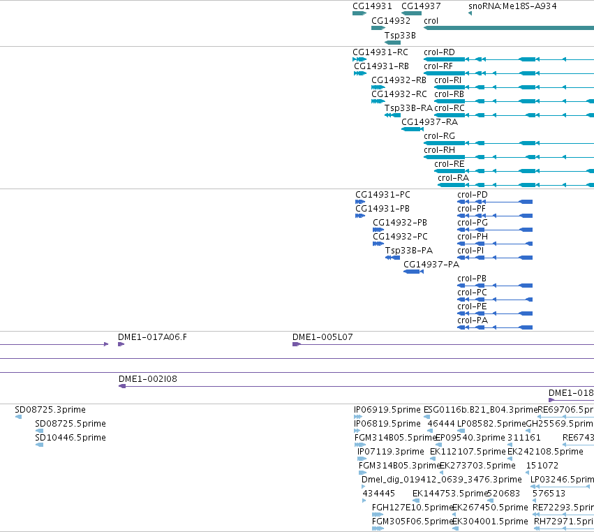This screenshot has width=594, height=532.
Task: Select transcript CG14932-RB label
Action: (x=399, y=80)
